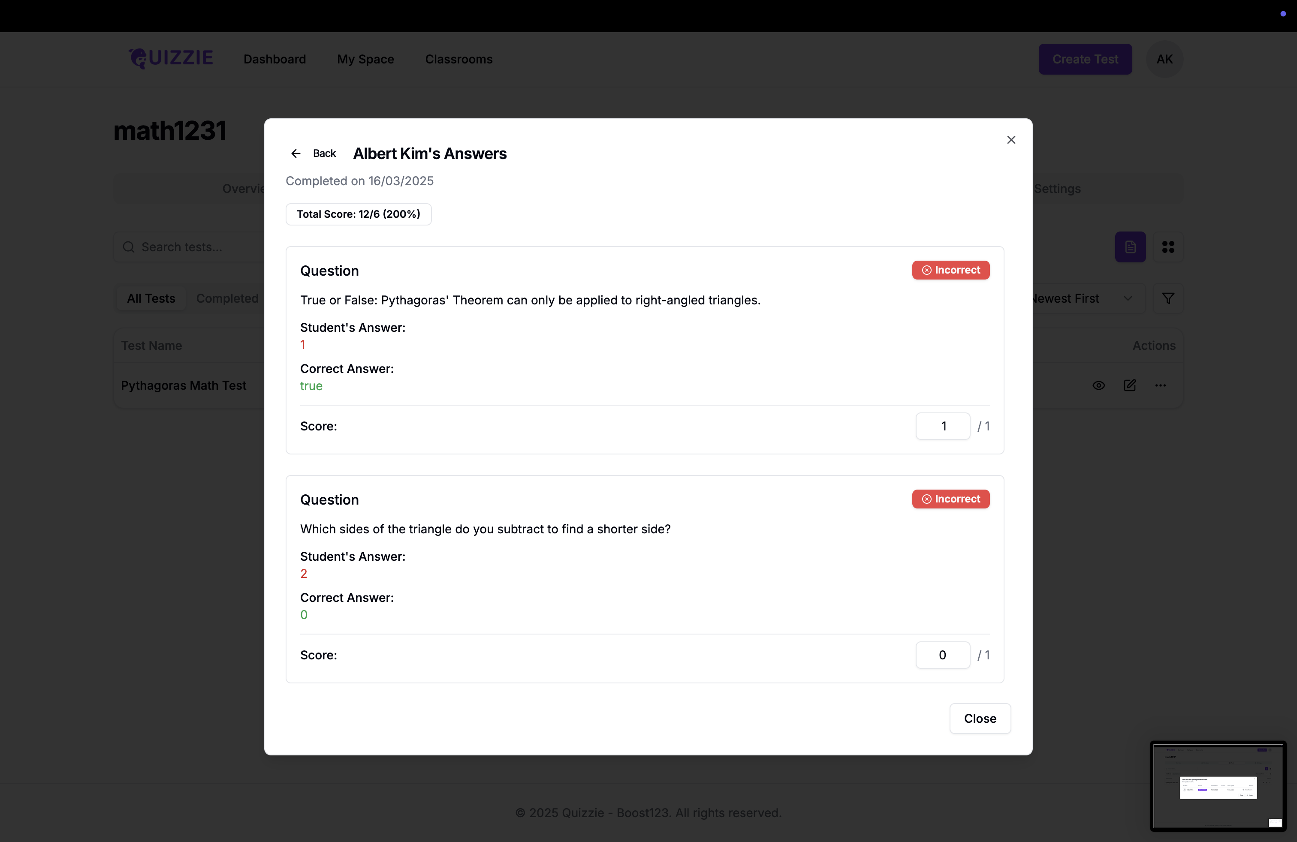
Task: Select the All Tests tab
Action: (151, 298)
